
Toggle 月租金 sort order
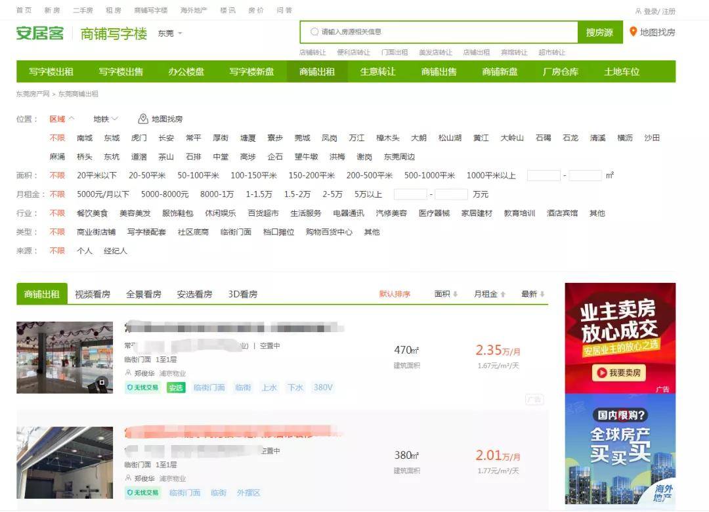pyautogui.click(x=489, y=294)
